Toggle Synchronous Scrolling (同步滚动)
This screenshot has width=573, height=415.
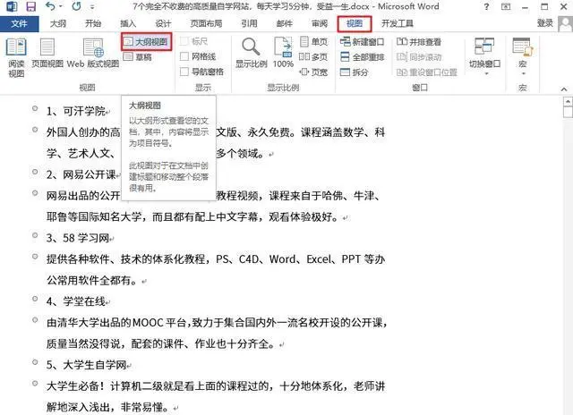(x=419, y=57)
